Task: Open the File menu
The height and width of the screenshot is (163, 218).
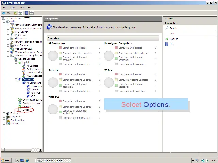Action: [x=4, y=7]
